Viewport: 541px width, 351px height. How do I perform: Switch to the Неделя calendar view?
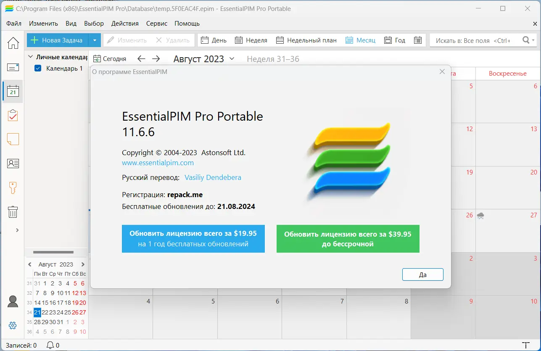click(251, 40)
